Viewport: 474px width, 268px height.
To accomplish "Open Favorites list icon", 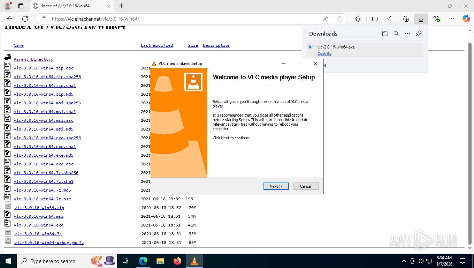I will tap(390, 19).
